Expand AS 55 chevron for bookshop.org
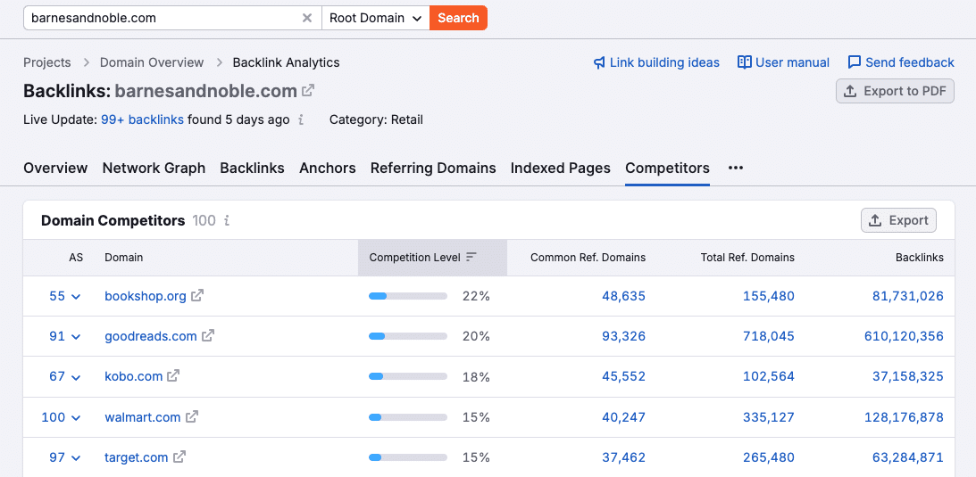This screenshot has width=976, height=477. (76, 297)
